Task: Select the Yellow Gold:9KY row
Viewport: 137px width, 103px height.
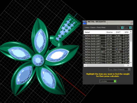Action: (106, 35)
